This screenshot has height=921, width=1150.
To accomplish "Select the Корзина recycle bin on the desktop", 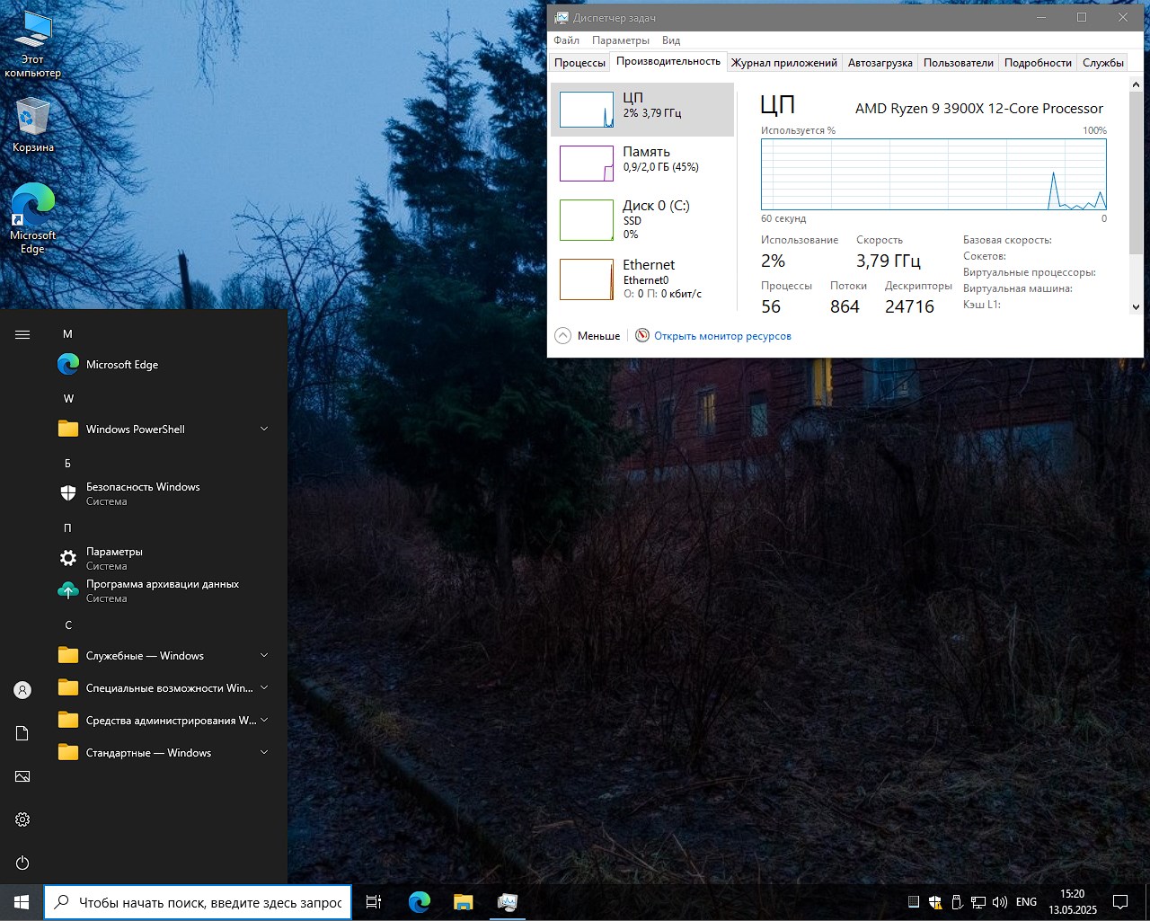I will (33, 125).
